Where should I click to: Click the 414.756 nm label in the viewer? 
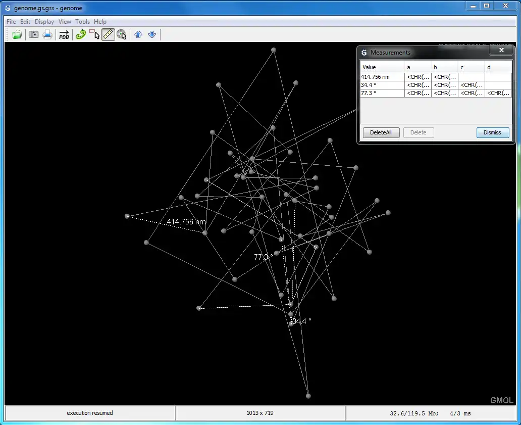[x=186, y=222]
